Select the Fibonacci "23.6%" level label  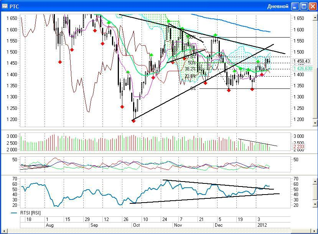pyautogui.click(x=190, y=76)
